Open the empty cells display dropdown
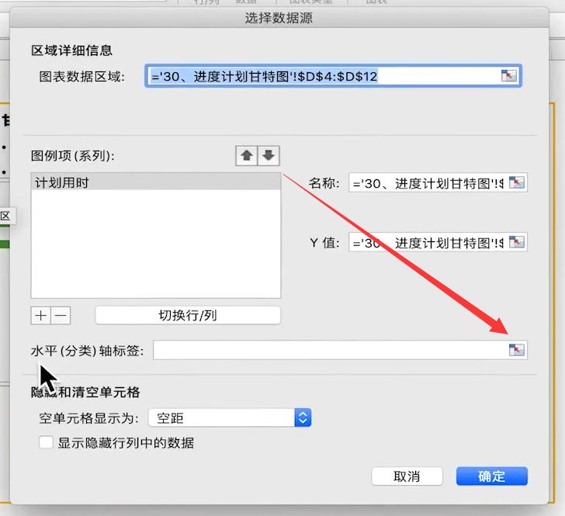Viewport: 565px width, 516px height. (x=230, y=418)
